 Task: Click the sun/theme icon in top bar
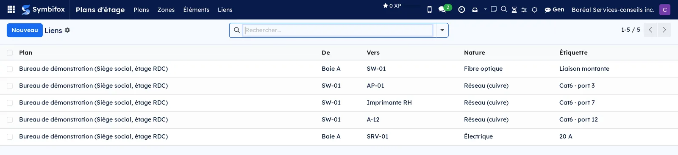534,10
